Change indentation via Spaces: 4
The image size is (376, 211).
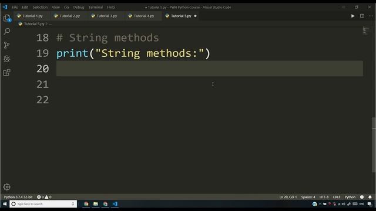308,197
